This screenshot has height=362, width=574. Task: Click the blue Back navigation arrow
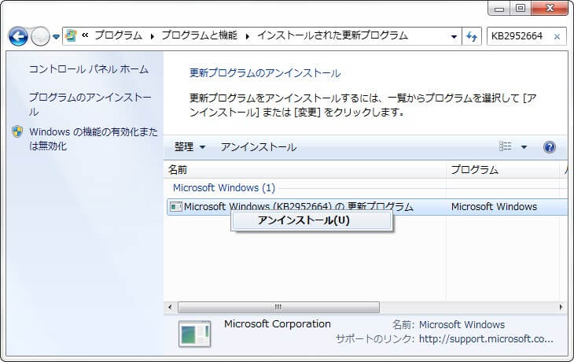pos(18,36)
